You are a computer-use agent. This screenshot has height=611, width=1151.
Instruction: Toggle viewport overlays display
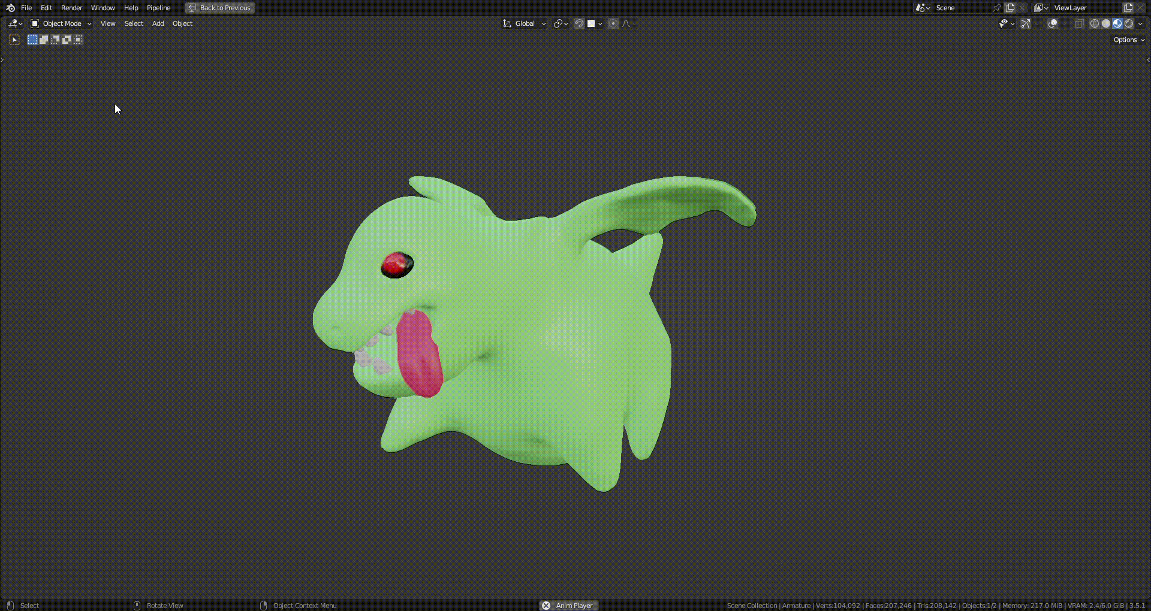tap(1053, 24)
